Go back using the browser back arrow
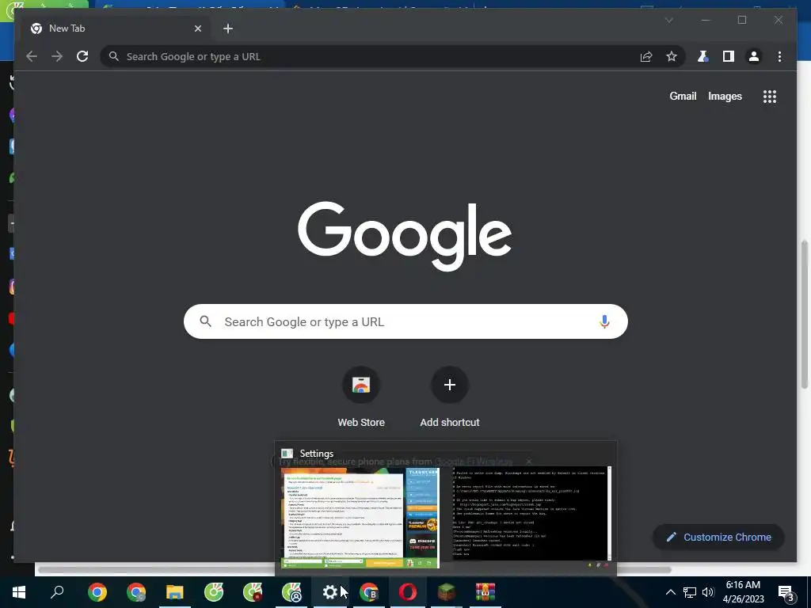This screenshot has height=608, width=811. (x=32, y=56)
